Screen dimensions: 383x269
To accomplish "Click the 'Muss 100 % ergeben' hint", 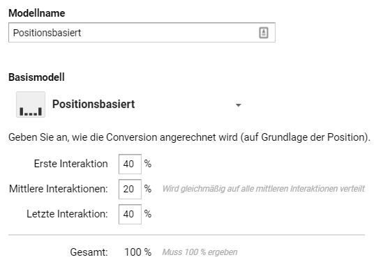I will 200,252.
